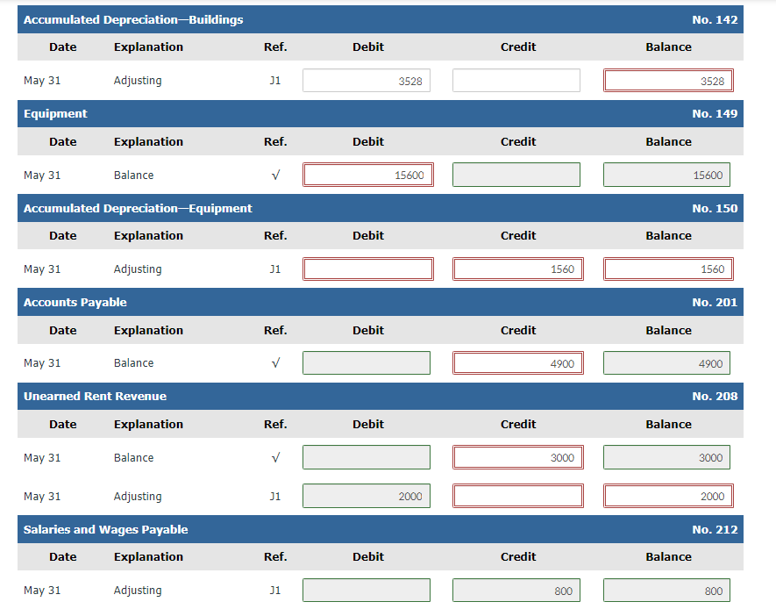
Task: Click May 31 date in Salaries and Wages row
Action: (x=42, y=591)
